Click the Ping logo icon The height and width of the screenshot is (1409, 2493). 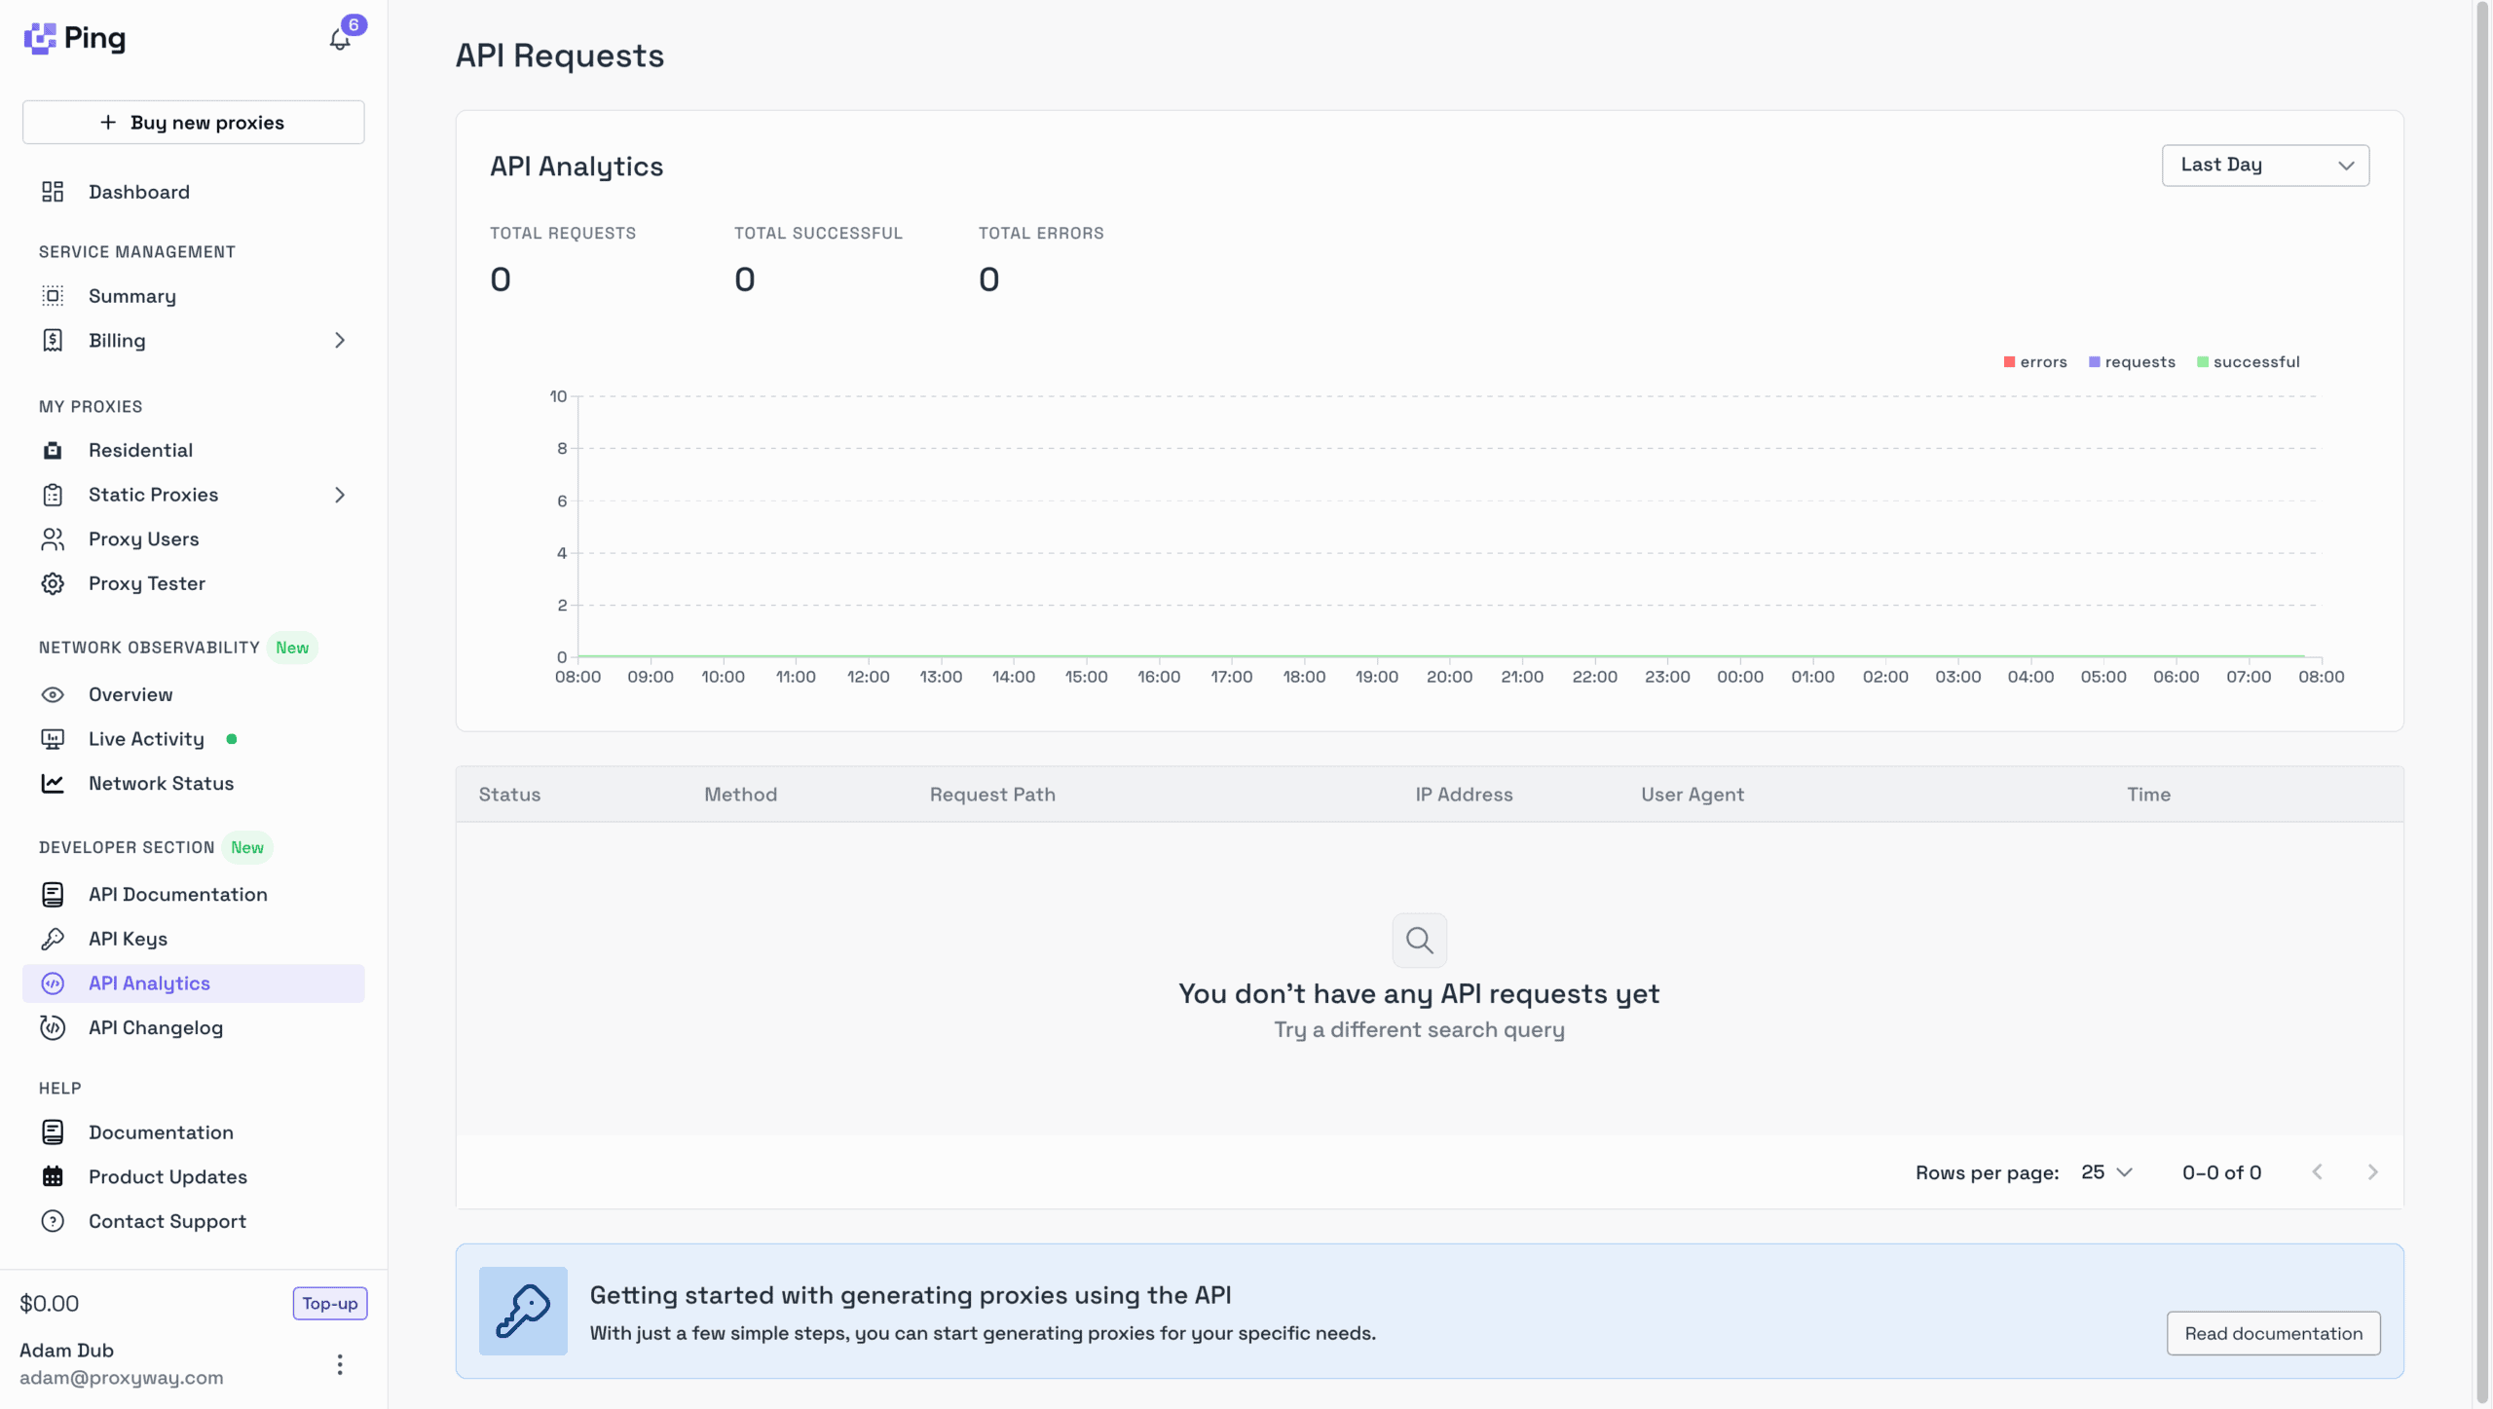(40, 38)
